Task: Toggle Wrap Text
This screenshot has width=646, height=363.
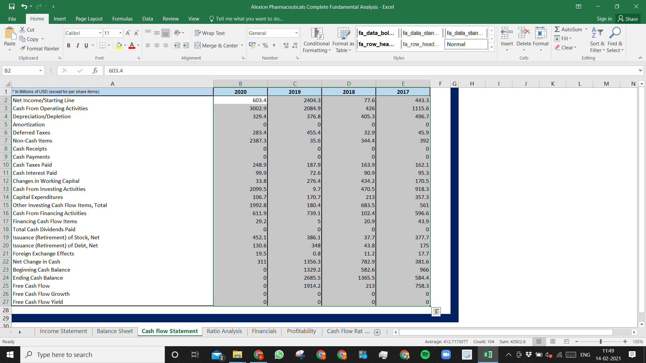Action: click(x=210, y=33)
